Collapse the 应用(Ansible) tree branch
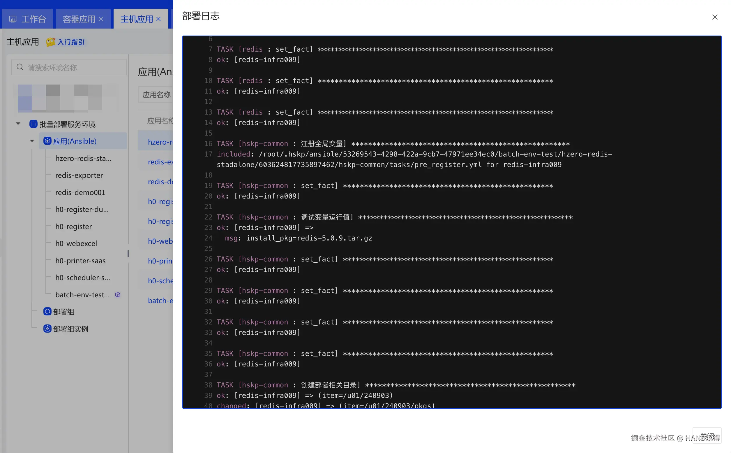 [x=32, y=141]
